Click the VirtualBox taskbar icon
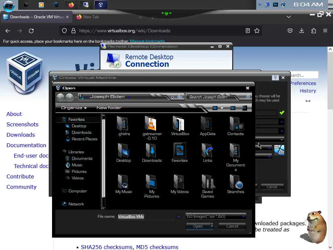 101,5
